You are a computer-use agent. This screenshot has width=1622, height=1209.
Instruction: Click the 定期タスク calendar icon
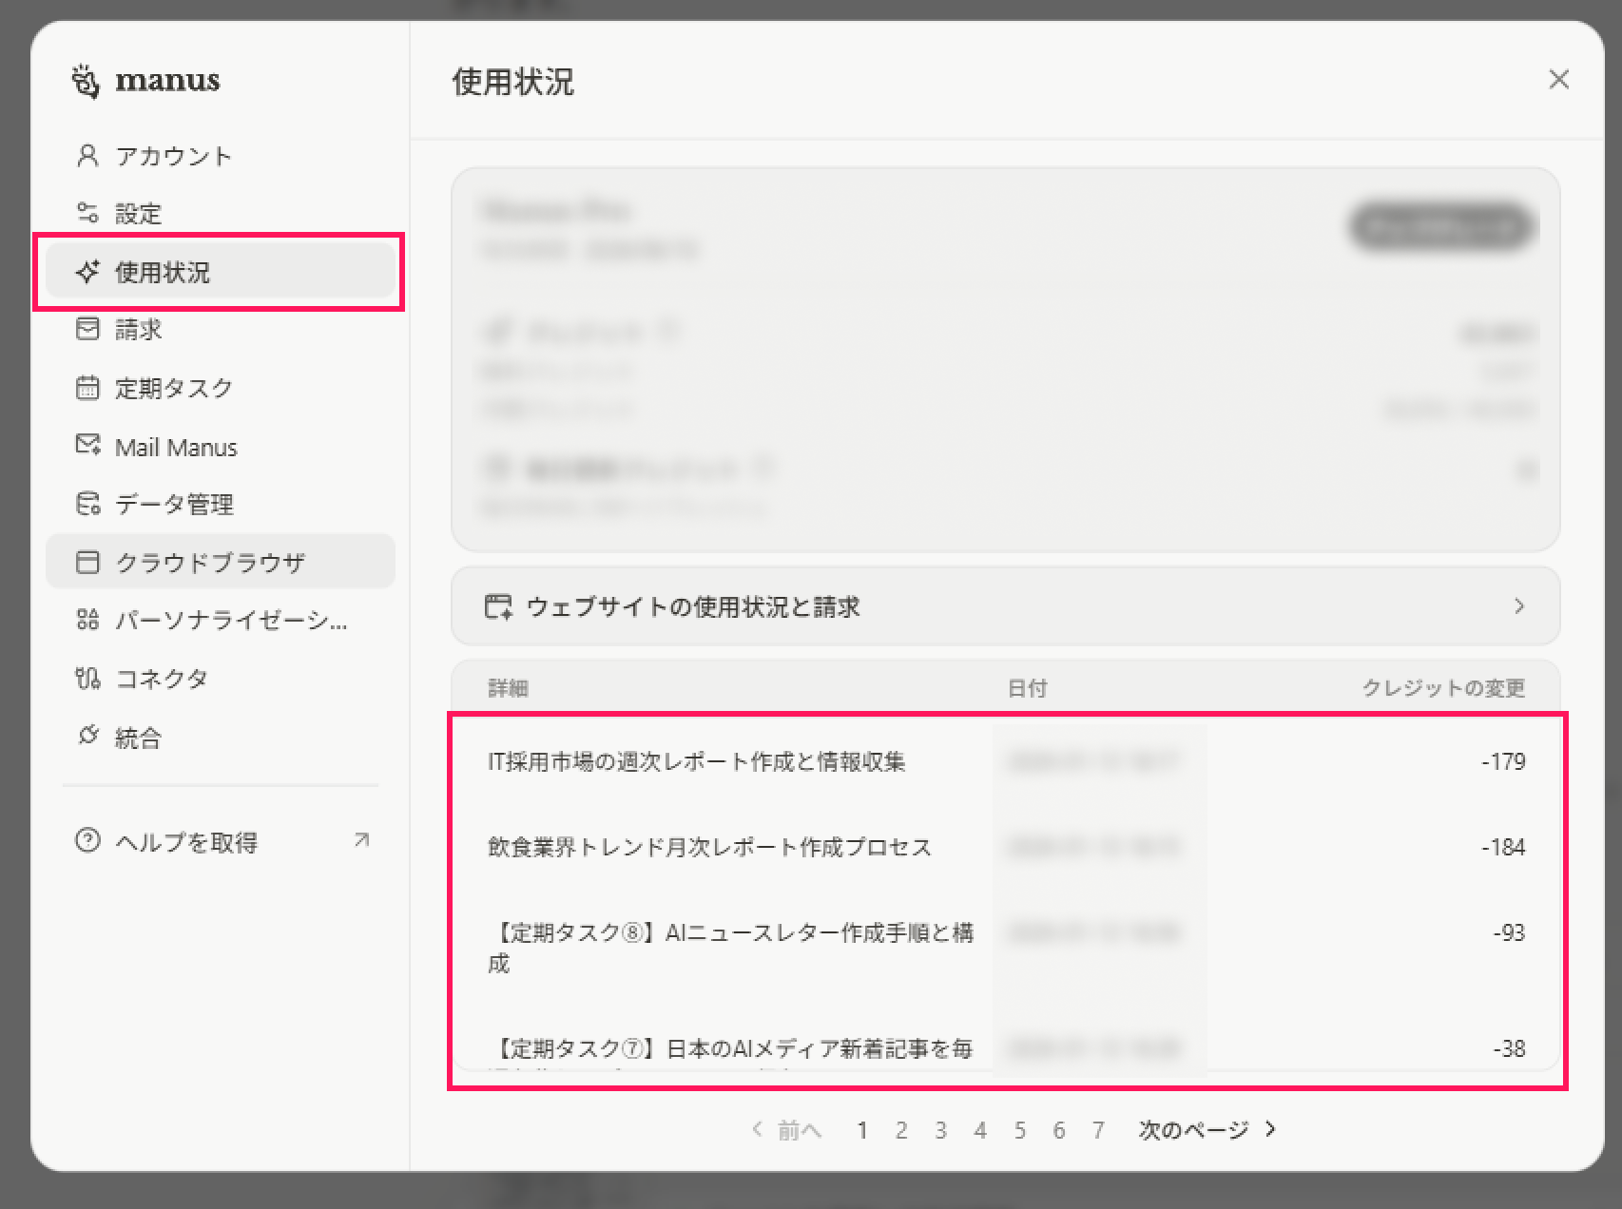pyautogui.click(x=87, y=388)
